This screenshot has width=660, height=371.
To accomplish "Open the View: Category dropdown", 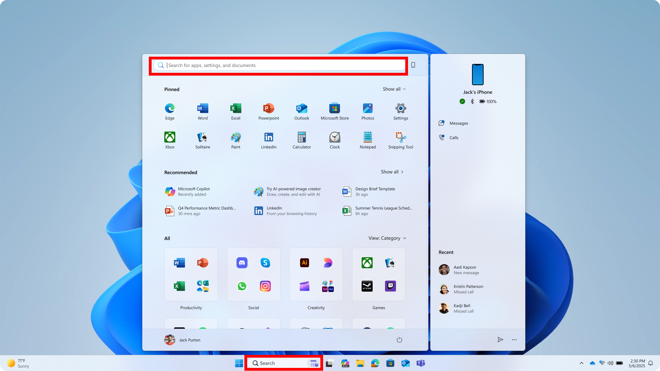I will [387, 238].
